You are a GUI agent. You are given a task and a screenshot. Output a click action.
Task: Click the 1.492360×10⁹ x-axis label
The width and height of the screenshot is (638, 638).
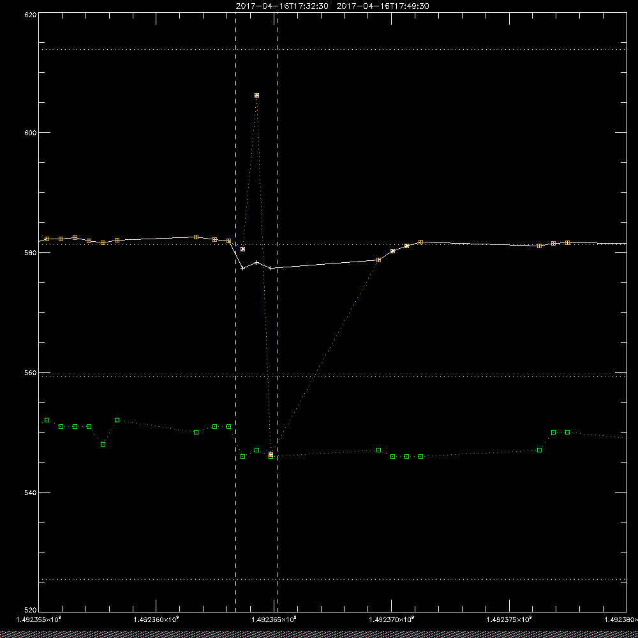coord(157,619)
